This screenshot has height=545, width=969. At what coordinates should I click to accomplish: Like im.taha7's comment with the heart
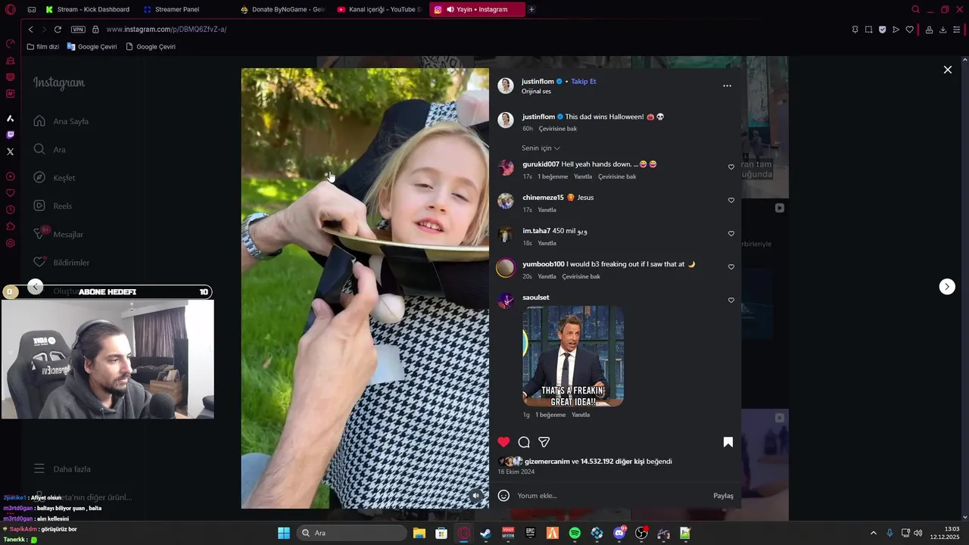(x=731, y=234)
